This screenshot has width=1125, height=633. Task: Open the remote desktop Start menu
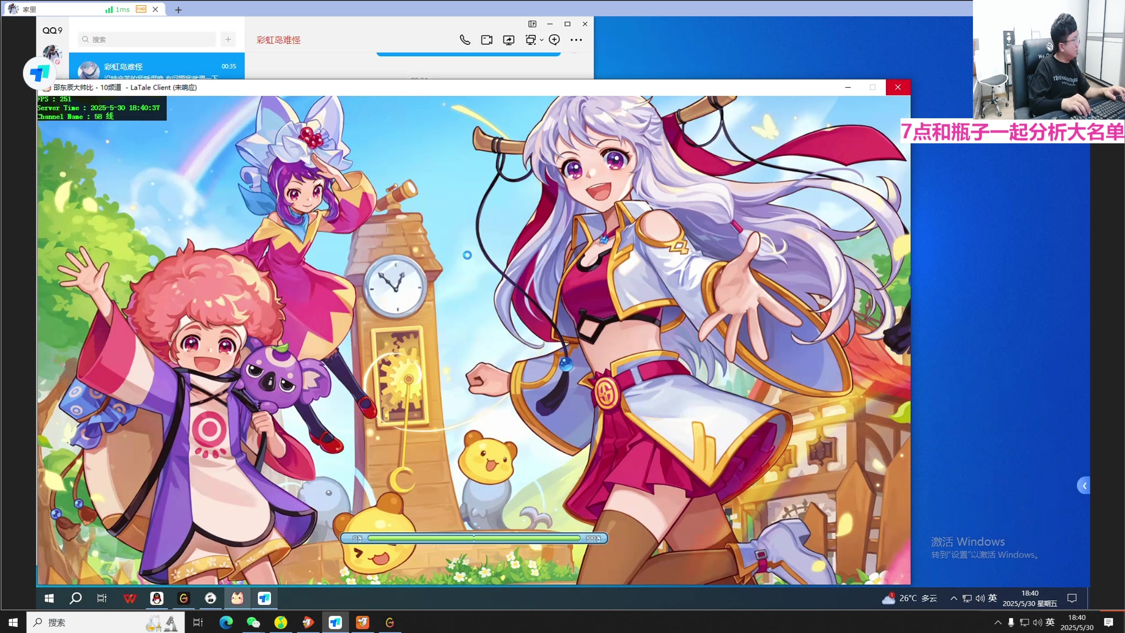49,598
